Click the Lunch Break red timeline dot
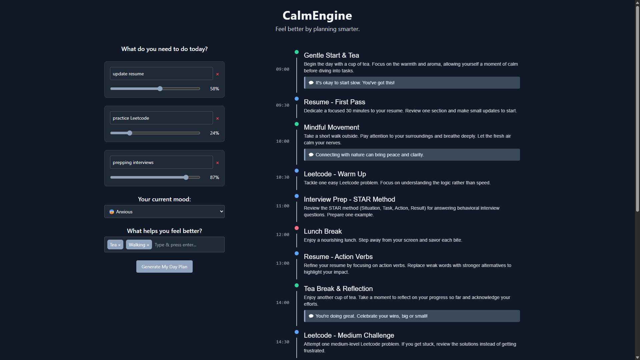The height and width of the screenshot is (360, 640). click(297, 228)
